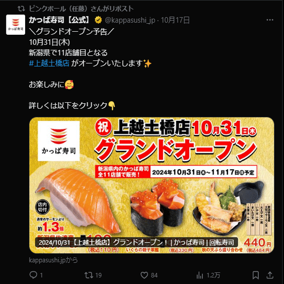Click the reply speech bubble icon
The width and height of the screenshot is (284, 284).
[x=33, y=275]
